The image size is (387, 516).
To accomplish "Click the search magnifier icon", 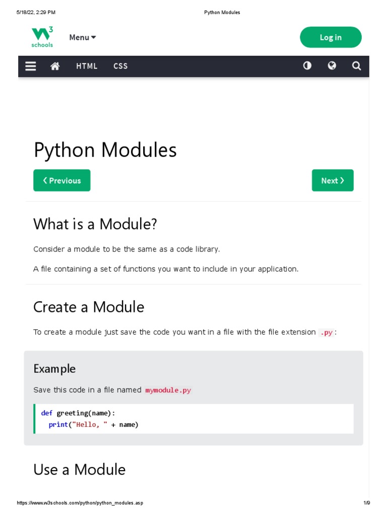I will [x=356, y=66].
